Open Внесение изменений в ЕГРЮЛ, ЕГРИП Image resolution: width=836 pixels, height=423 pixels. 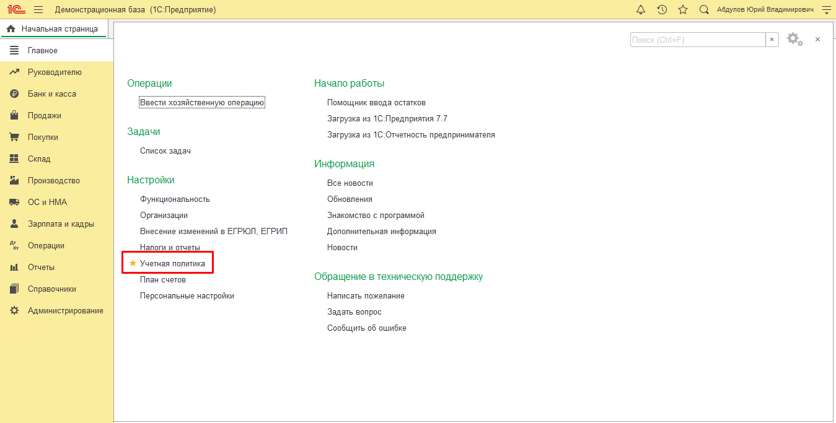pos(214,231)
